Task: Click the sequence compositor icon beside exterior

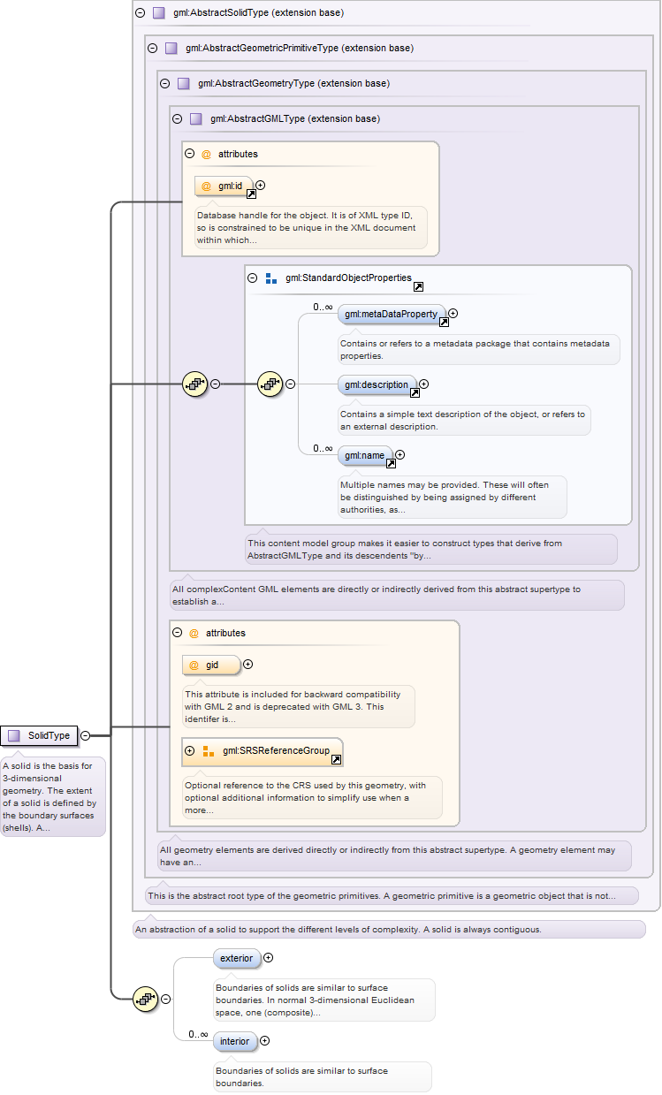Action: click(x=145, y=999)
